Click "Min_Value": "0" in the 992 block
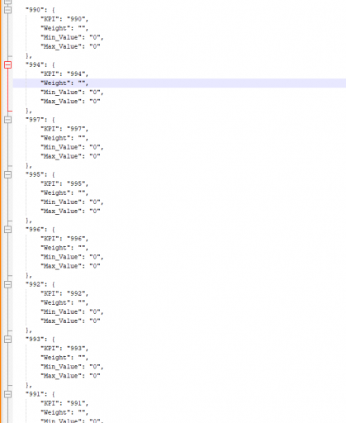Image resolution: width=346 pixels, height=423 pixels. 72,311
